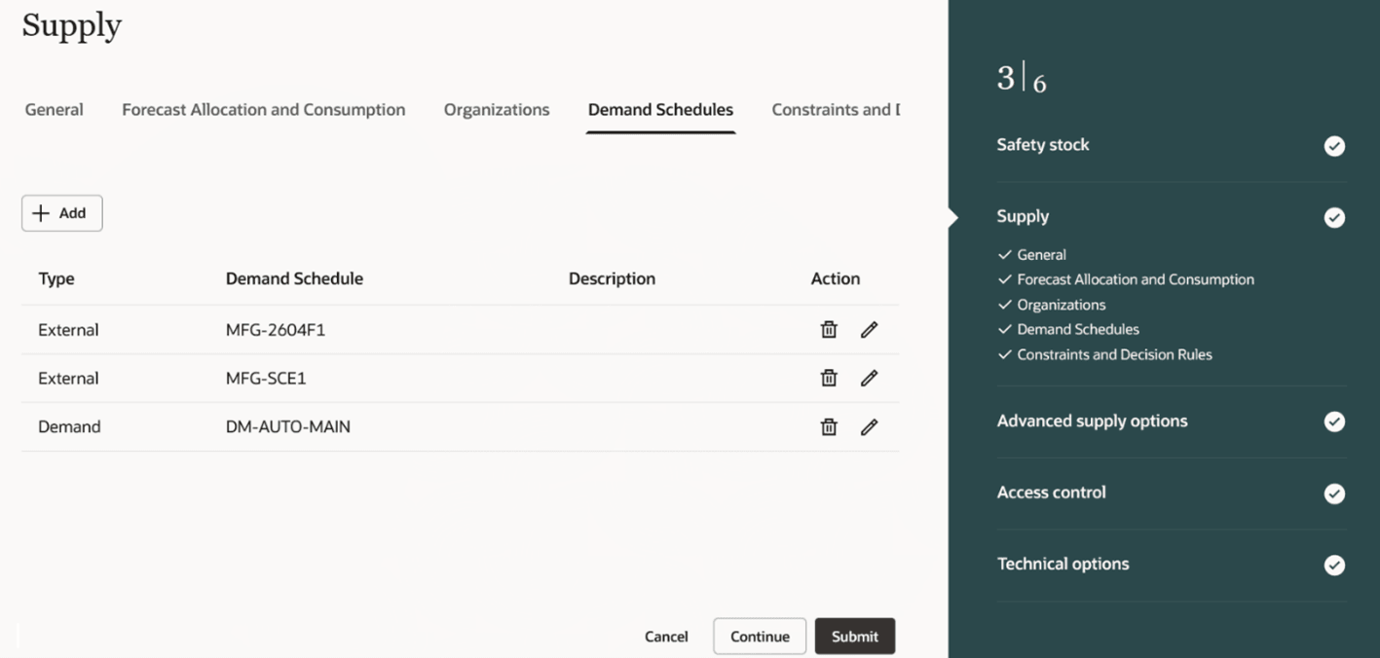Continue to the next step
1380x658 pixels.
point(760,637)
